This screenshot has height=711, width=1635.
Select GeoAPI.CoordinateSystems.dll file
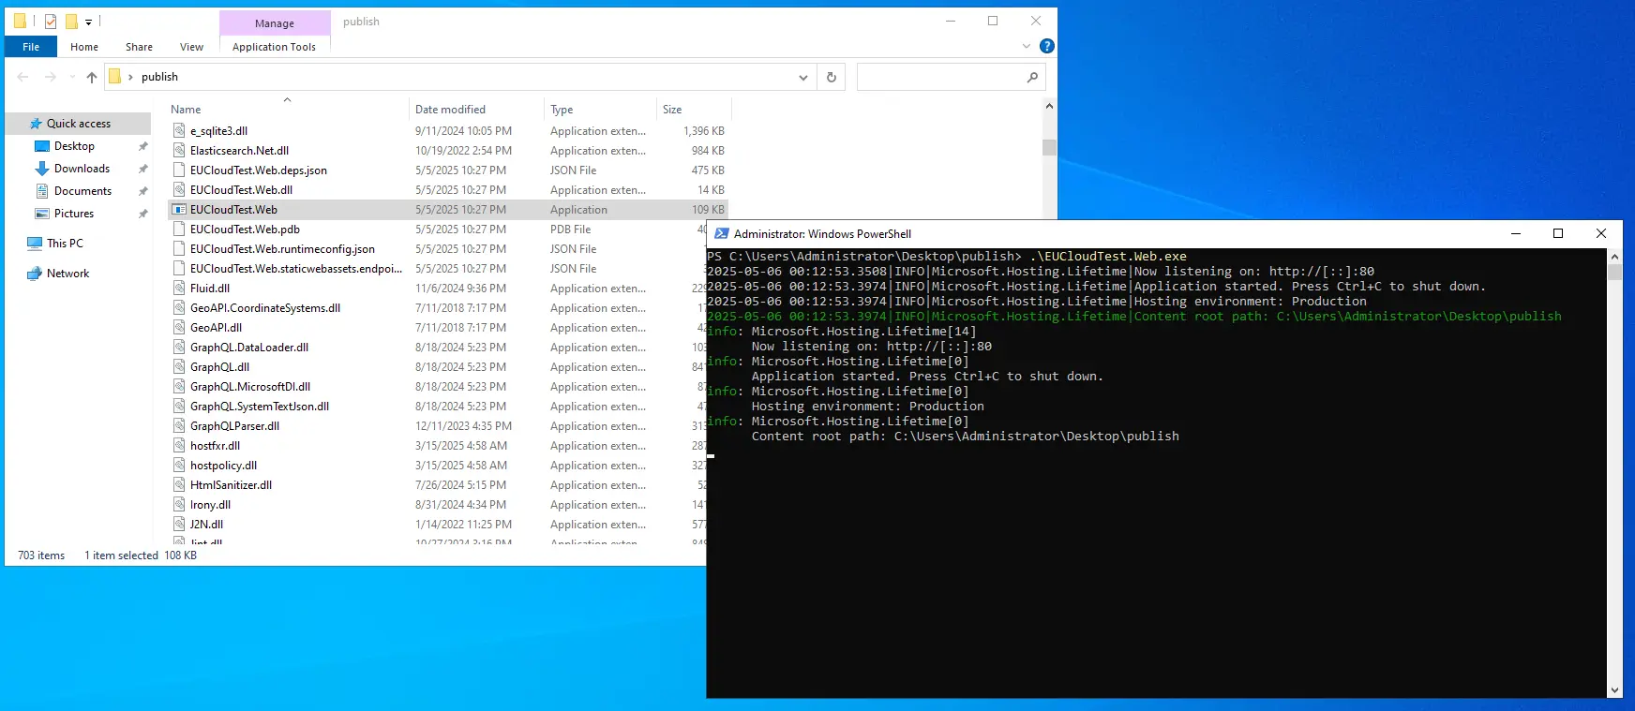coord(265,308)
